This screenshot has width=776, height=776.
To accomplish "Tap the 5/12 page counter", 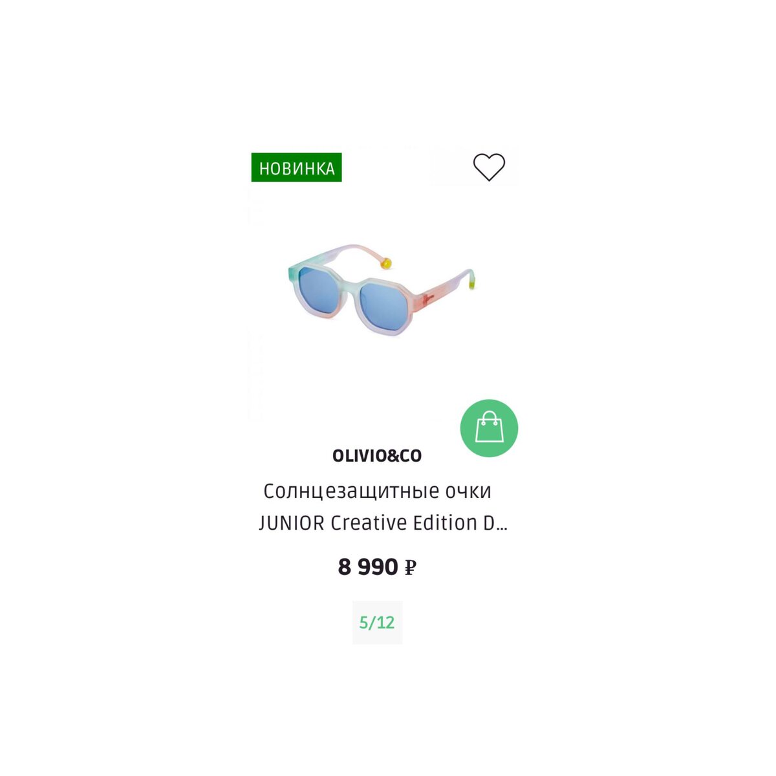I will pos(377,622).
